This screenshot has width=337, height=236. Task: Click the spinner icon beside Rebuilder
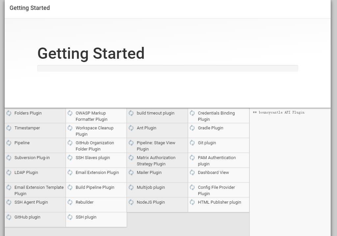point(70,202)
